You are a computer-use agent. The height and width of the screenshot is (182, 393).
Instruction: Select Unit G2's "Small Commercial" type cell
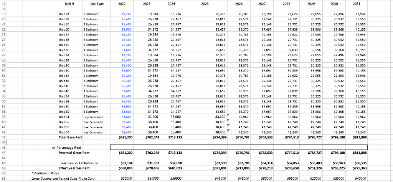click(x=93, y=122)
